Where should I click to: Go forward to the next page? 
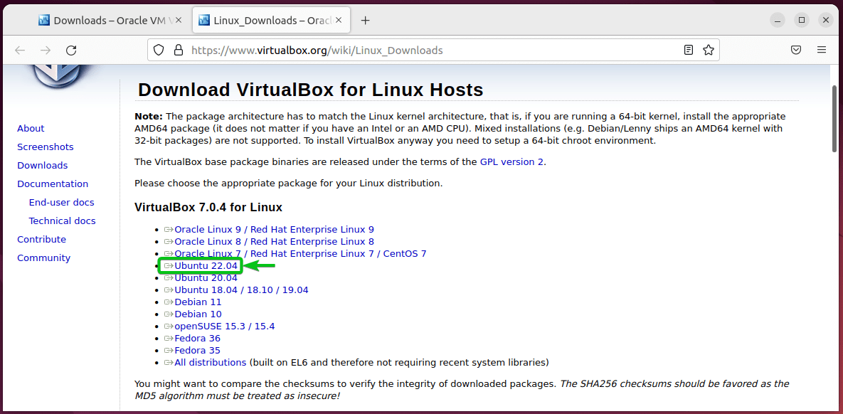46,50
